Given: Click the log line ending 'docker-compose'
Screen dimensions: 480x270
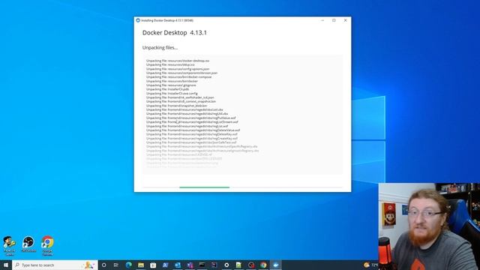Looking at the screenshot, I should 178,77.
